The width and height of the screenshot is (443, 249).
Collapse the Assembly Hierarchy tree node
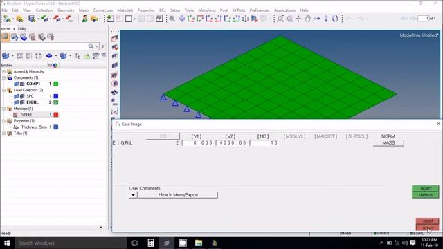pos(4,72)
